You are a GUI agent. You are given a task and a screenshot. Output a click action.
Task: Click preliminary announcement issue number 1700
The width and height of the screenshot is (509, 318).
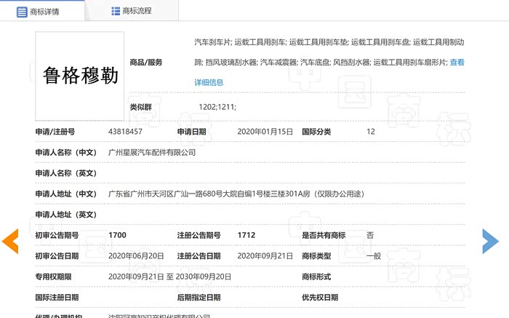117,235
